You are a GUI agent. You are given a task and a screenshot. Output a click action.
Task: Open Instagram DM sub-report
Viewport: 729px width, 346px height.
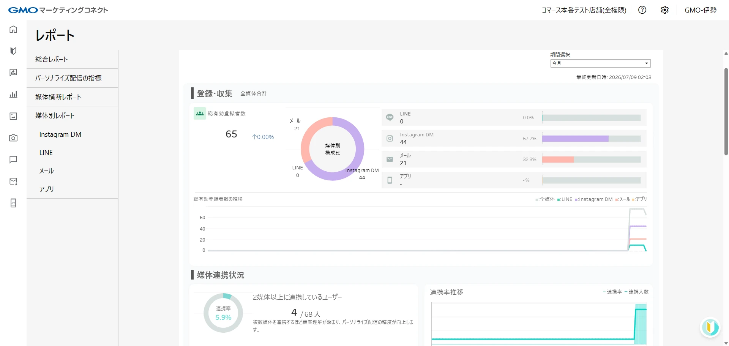(x=60, y=134)
